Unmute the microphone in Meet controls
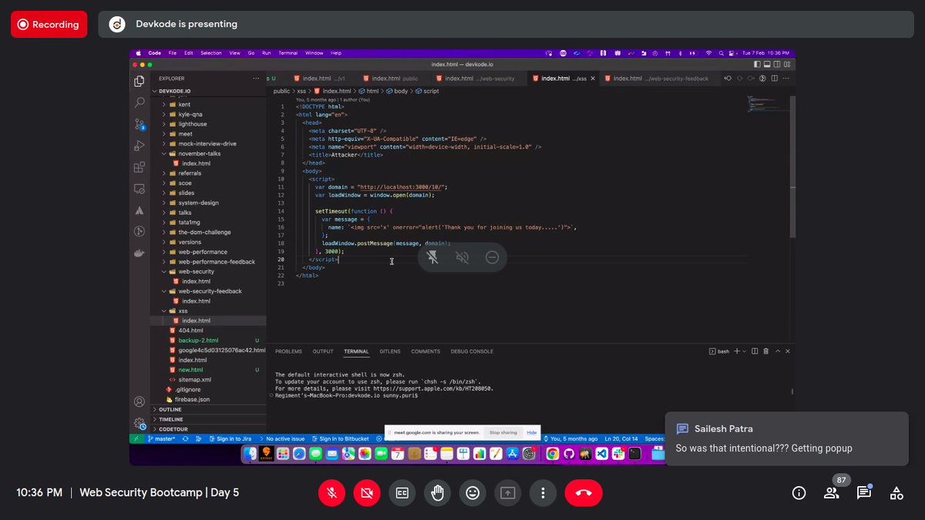 331,493
